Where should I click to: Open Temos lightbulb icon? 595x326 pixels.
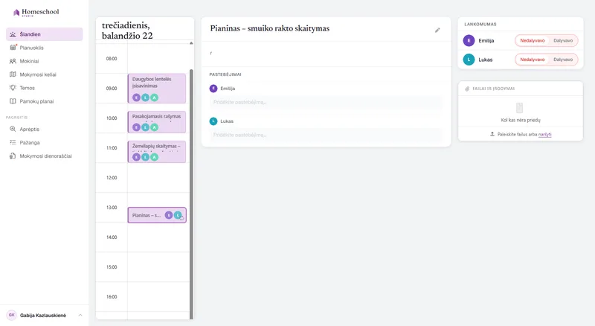click(x=13, y=88)
